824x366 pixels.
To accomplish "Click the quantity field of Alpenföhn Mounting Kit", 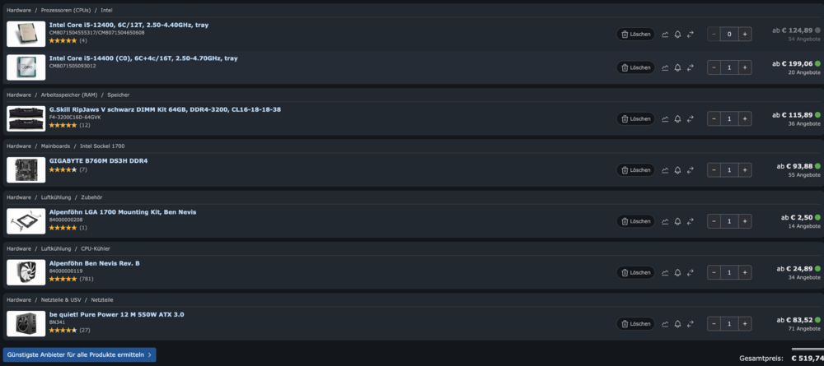I will 729,221.
